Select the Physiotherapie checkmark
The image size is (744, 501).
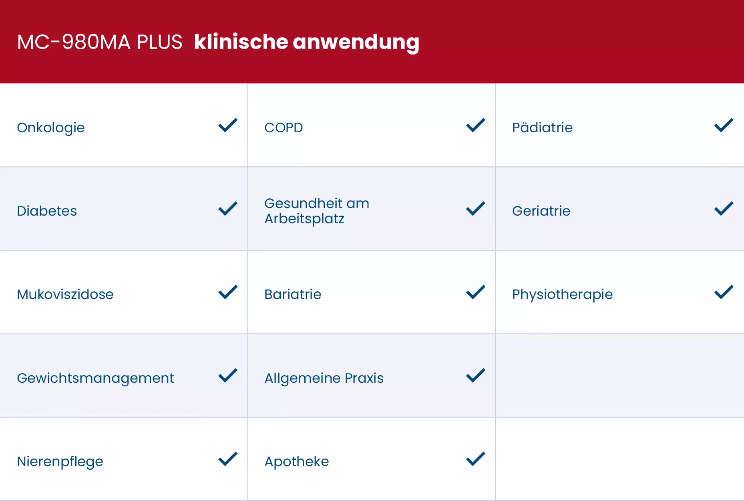[x=724, y=292]
